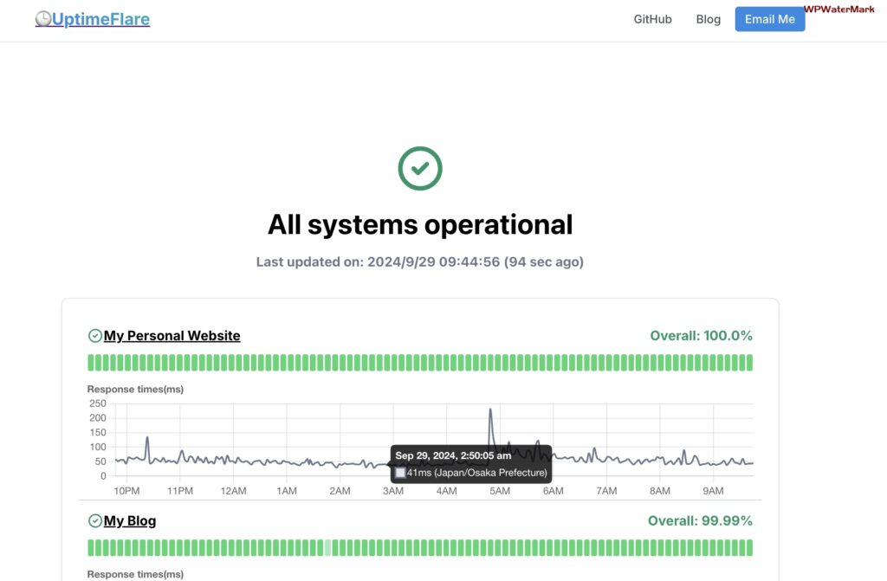Open the My Personal Website link
This screenshot has height=581, width=887.
[x=172, y=335]
